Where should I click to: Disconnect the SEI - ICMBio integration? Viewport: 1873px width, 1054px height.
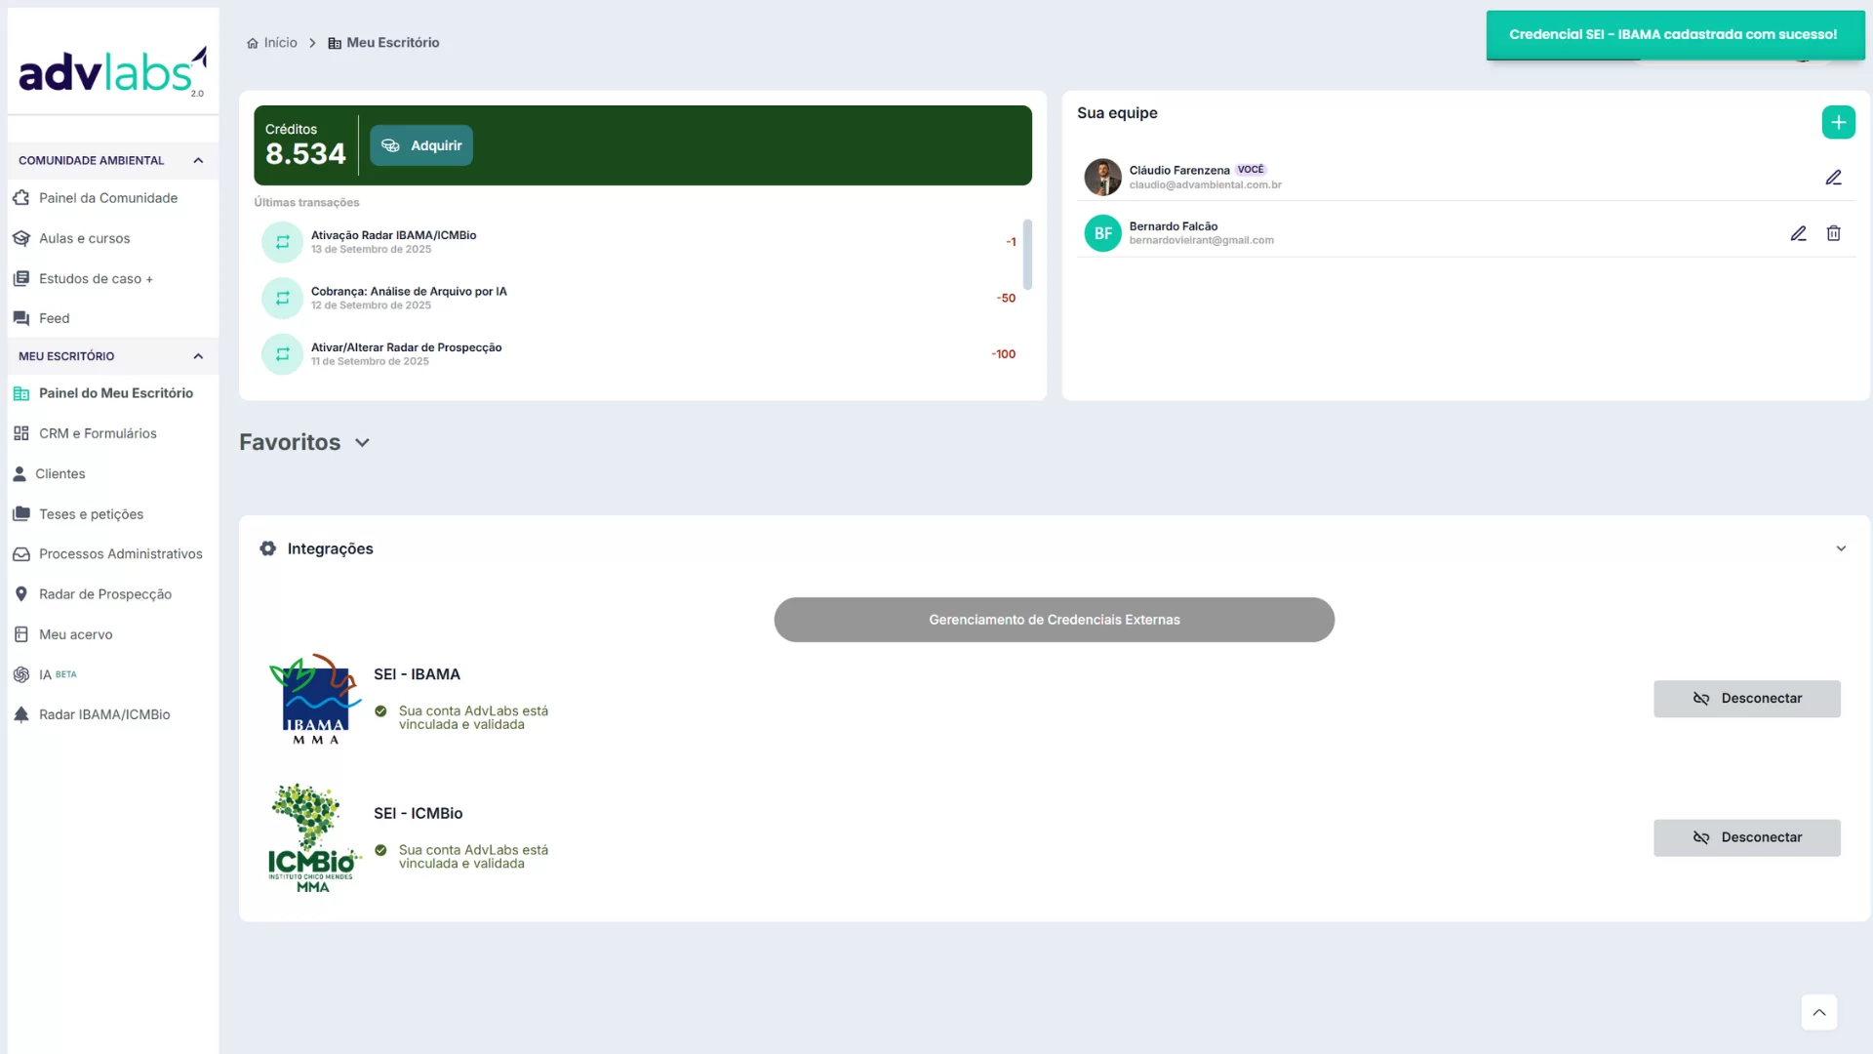coord(1746,837)
